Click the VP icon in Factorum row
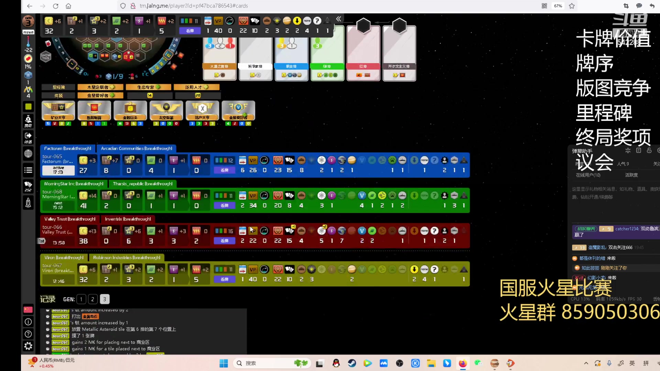Viewport: 660px width, 371px height. [253, 160]
